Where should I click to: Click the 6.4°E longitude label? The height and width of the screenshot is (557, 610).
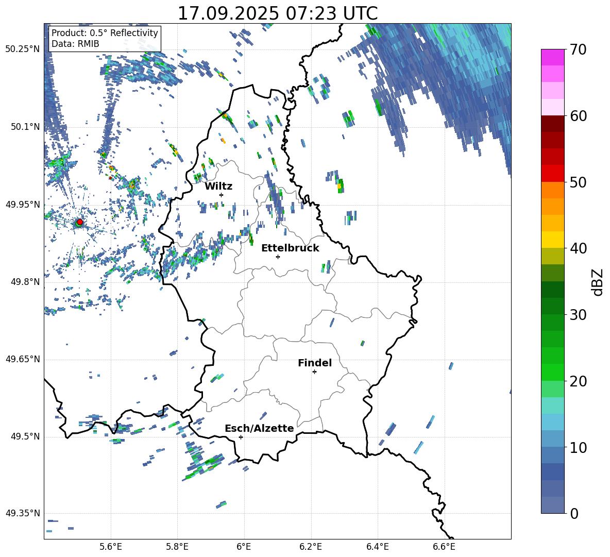pyautogui.click(x=377, y=547)
